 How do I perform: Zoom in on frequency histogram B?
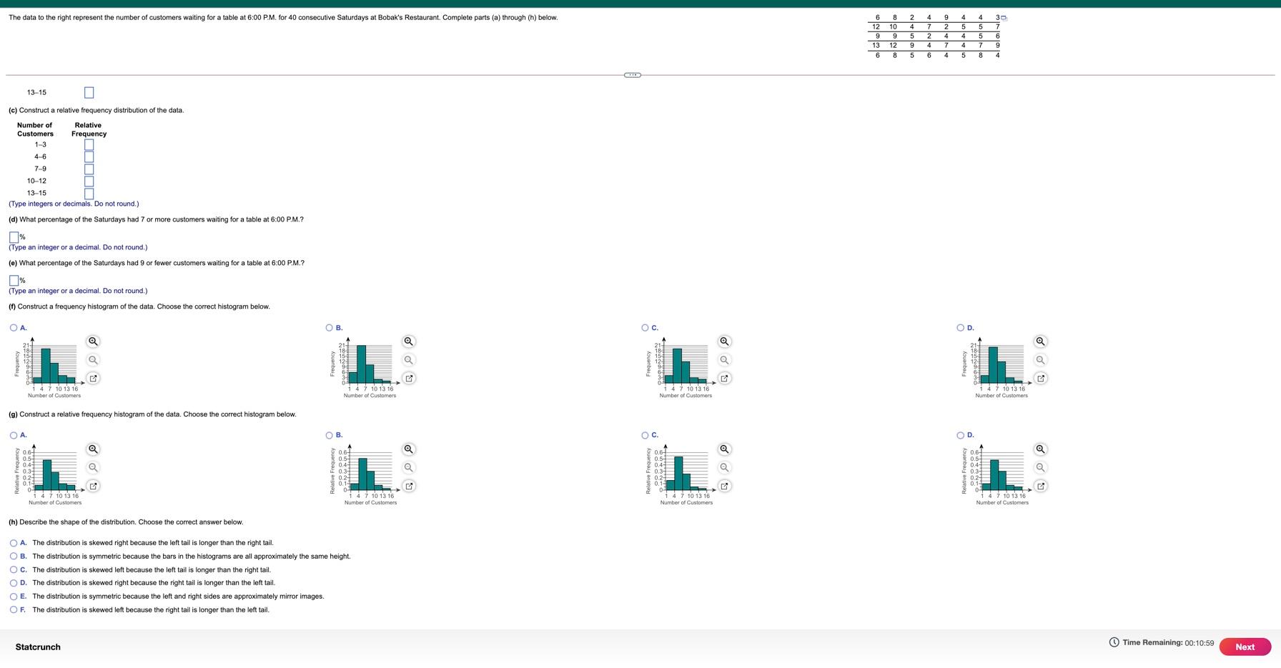408,342
